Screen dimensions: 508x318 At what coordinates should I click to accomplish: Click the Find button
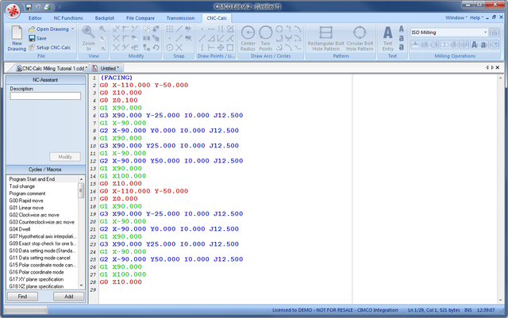coord(22,297)
